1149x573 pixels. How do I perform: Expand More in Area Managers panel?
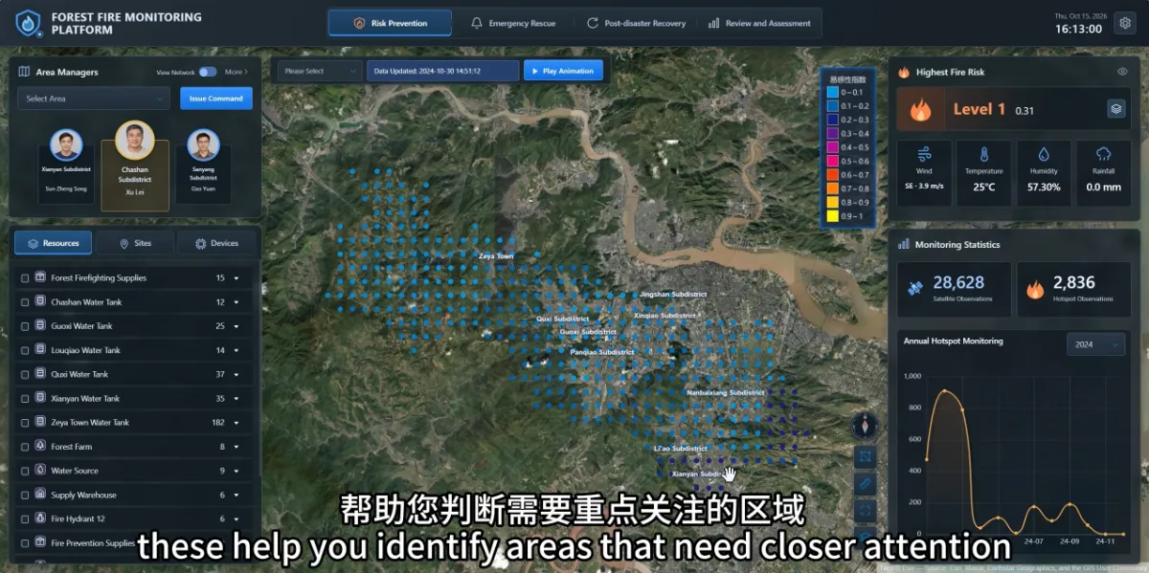coord(237,72)
